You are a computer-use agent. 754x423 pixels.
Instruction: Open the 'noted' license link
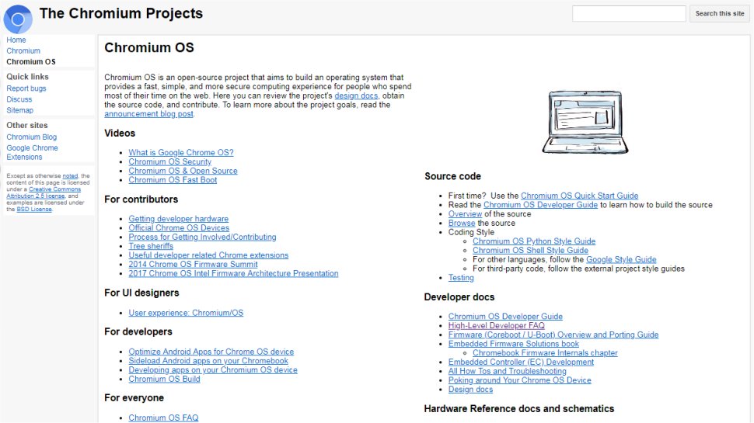click(70, 175)
